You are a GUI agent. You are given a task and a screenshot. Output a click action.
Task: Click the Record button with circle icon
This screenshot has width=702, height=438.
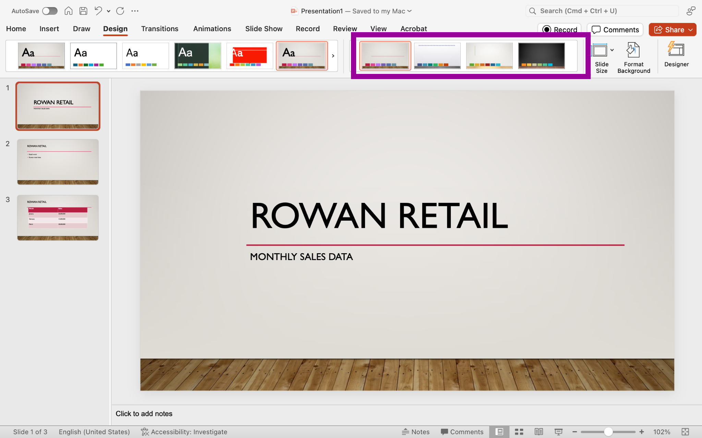pos(559,29)
